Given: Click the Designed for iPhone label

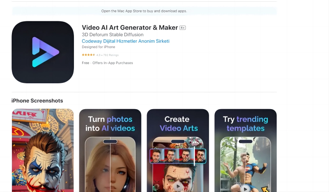Looking at the screenshot, I should 99,47.
